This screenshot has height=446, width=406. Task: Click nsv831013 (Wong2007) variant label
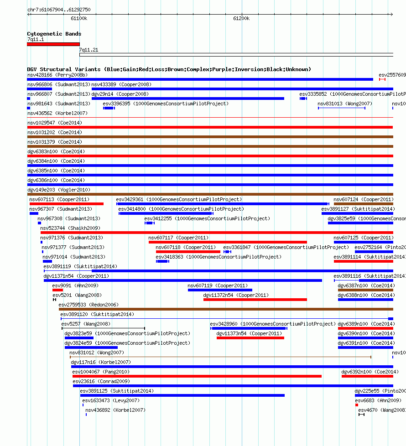pos(345,104)
